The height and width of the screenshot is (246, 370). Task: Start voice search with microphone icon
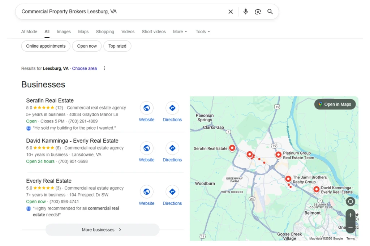pos(246,12)
